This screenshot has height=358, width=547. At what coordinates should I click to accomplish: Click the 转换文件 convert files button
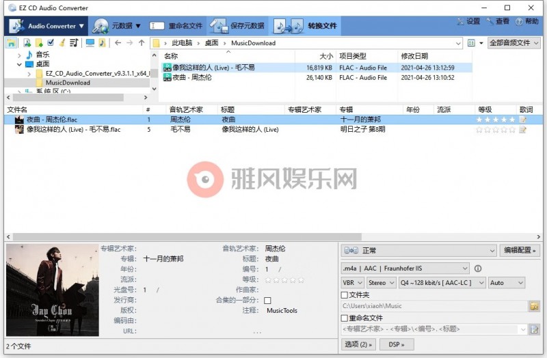(x=306, y=26)
